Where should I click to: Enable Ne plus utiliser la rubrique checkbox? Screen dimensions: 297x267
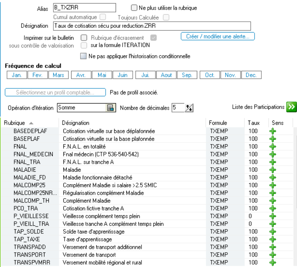(x=134, y=8)
